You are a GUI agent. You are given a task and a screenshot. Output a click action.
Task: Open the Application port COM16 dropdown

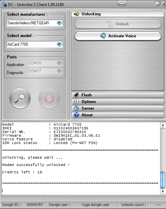pyautogui.click(x=45, y=63)
